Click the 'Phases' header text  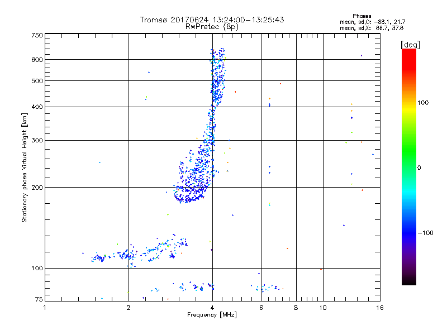pyautogui.click(x=362, y=16)
